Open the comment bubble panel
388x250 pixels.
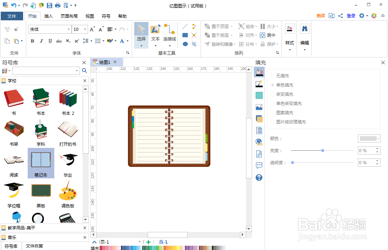[x=259, y=165]
